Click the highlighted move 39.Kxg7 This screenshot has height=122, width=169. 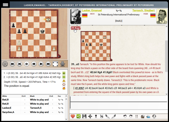click(x=76, y=28)
